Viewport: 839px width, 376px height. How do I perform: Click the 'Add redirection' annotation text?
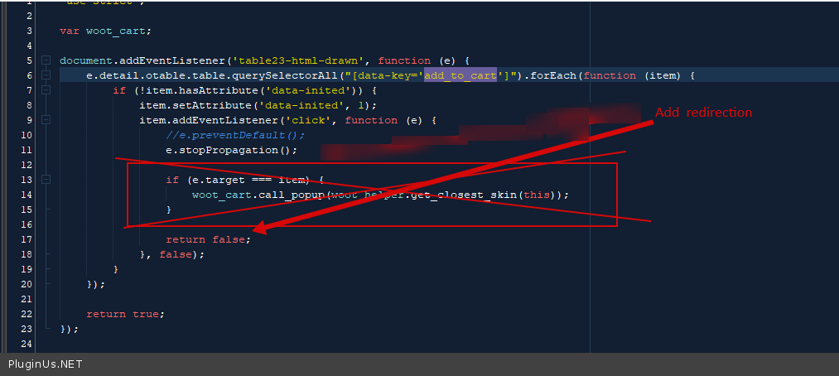[703, 113]
